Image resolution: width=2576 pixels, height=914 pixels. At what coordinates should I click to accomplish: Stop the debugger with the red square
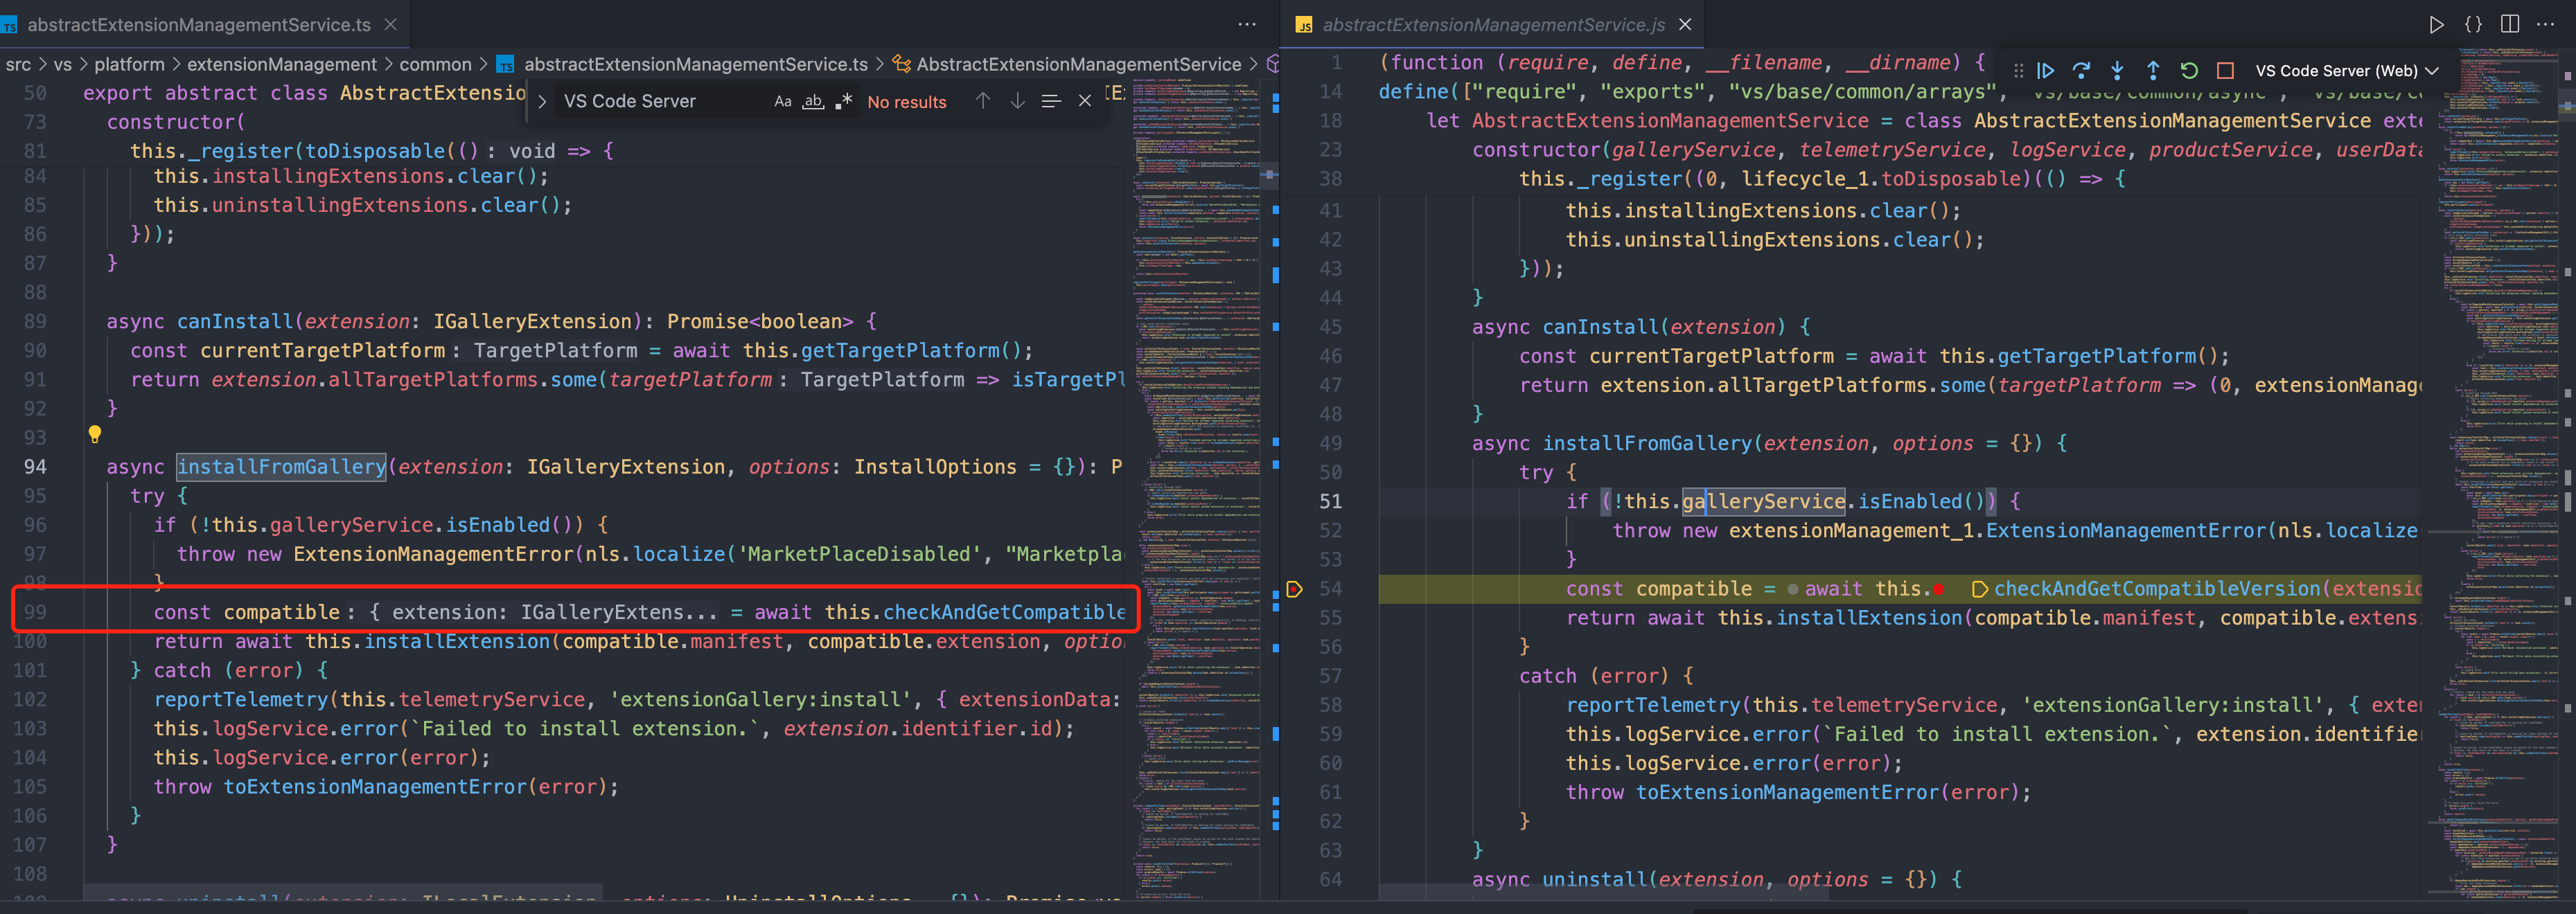pyautogui.click(x=2225, y=70)
